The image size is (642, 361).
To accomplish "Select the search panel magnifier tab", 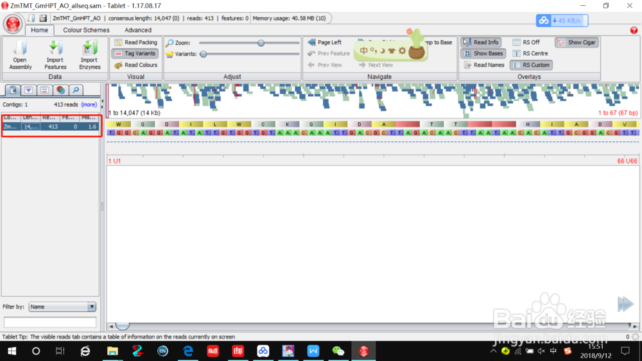I will coord(76,90).
